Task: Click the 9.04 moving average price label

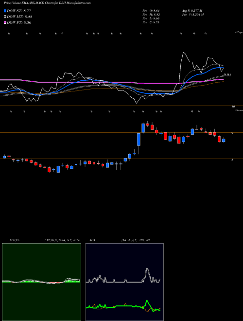Action: 227,75
